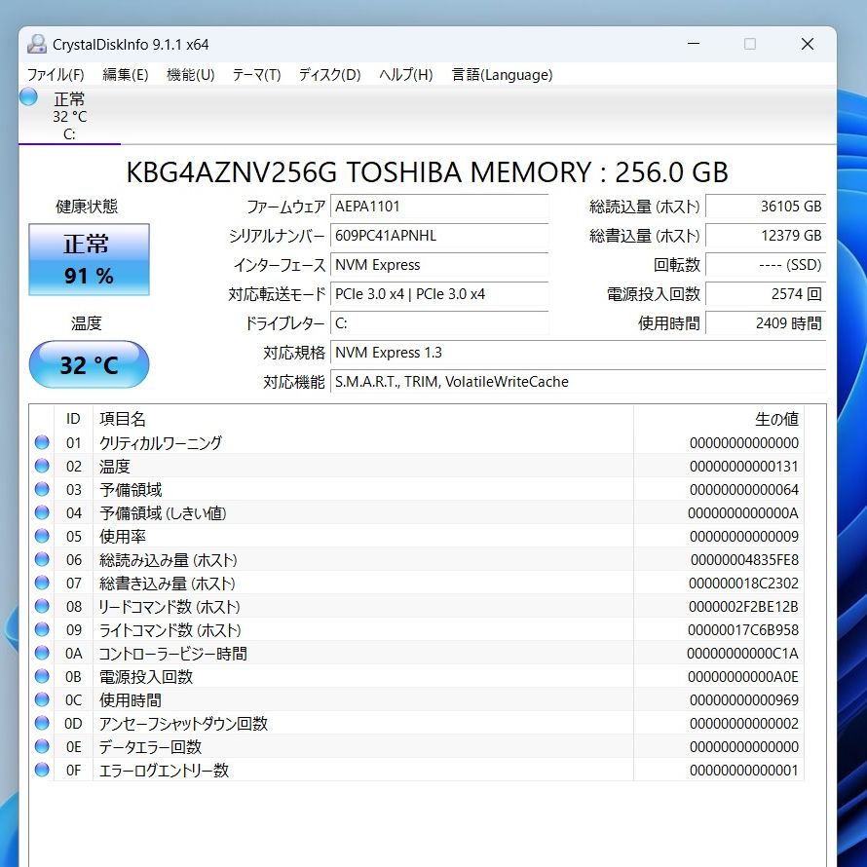Screen dimensions: 867x867
Task: Click status orb for コントローラービジー時間 row
Action: tap(42, 653)
